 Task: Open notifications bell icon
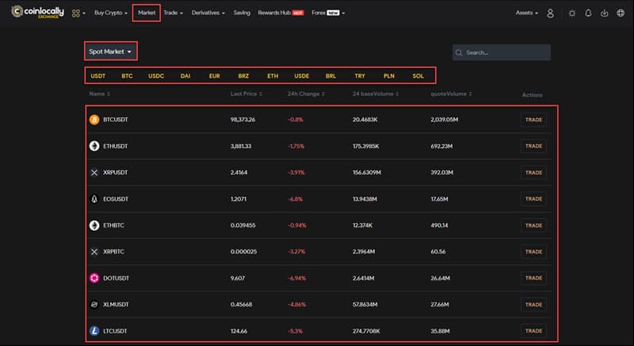pyautogui.click(x=588, y=13)
